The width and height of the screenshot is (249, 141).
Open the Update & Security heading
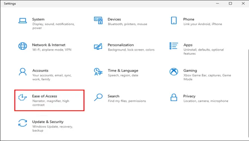click(x=48, y=122)
